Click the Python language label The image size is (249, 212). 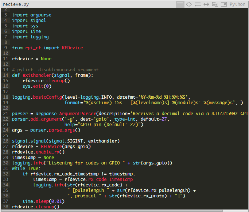coord(237,4)
